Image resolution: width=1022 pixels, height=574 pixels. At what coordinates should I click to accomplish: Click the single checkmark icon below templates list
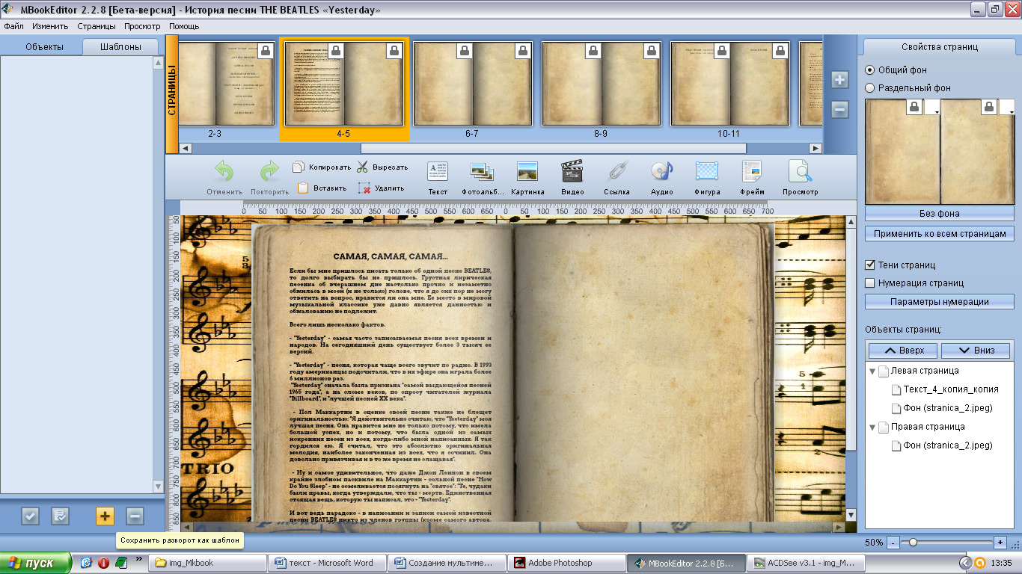(x=30, y=516)
